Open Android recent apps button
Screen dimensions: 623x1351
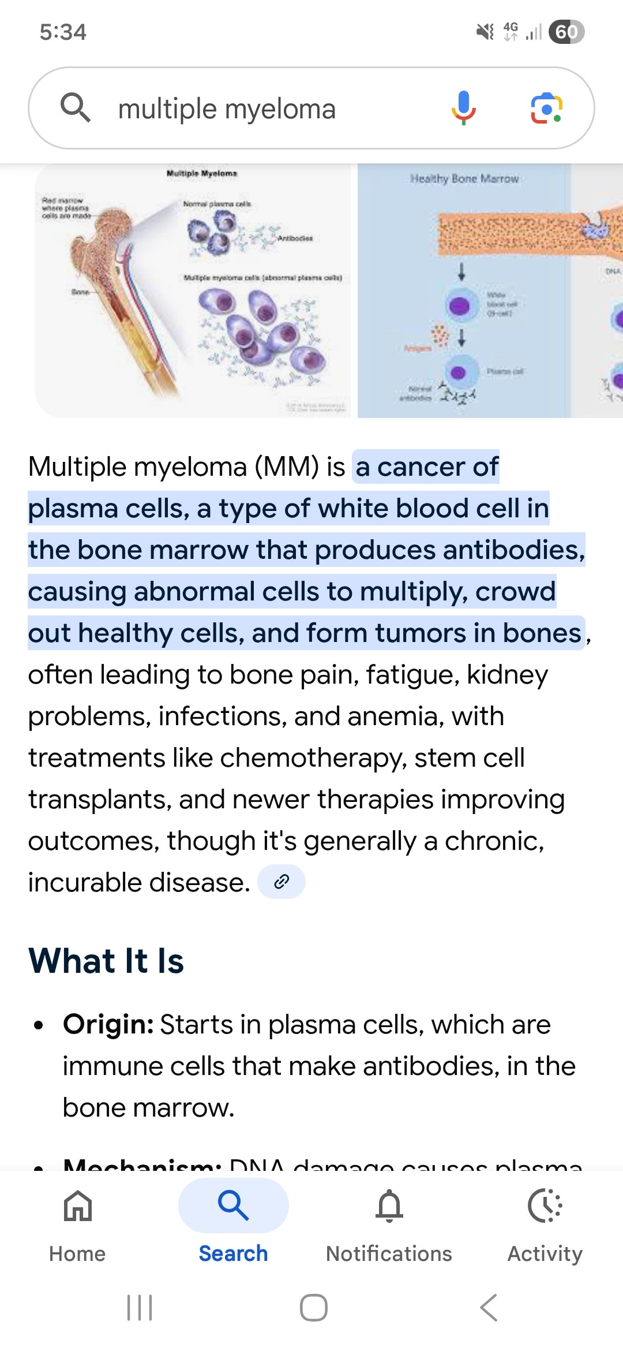[140, 1308]
